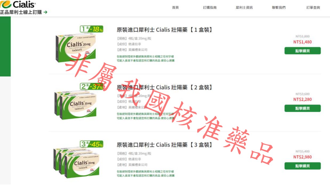Open title 原裝進口犀利士 Cialis 壯陽藥【1 盒裝】
Viewport: 330px width, 185px height.
165,30
